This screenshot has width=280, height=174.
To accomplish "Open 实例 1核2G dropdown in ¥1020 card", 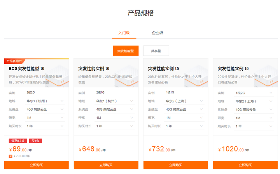I will tap(254, 93).
